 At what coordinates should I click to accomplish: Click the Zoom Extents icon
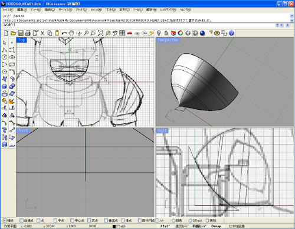tap(100, 33)
